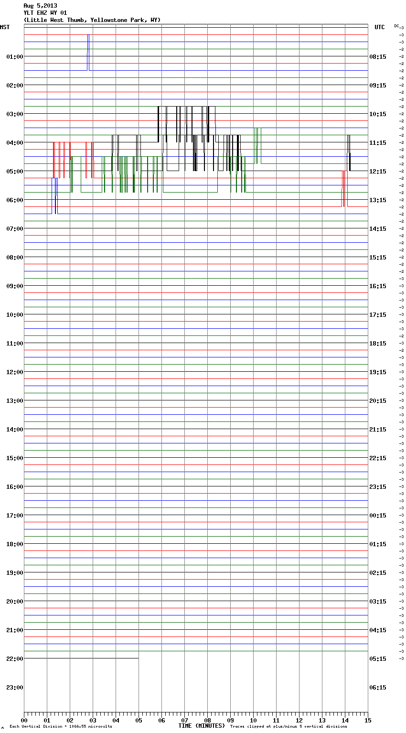
Task: Select the MST row label '18:00'
Action: pyautogui.click(x=15, y=544)
